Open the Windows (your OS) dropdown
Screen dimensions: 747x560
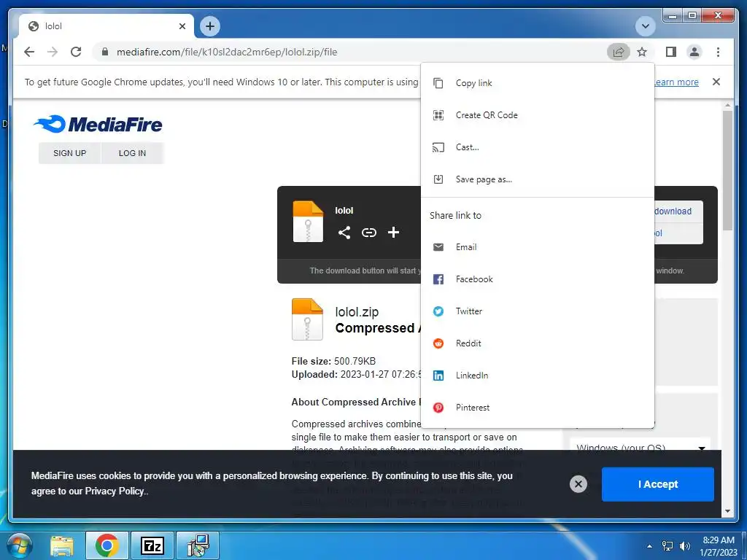coord(640,446)
